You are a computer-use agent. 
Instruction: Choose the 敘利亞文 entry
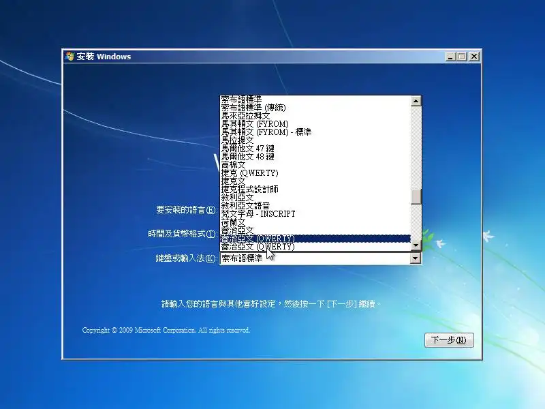pos(315,198)
